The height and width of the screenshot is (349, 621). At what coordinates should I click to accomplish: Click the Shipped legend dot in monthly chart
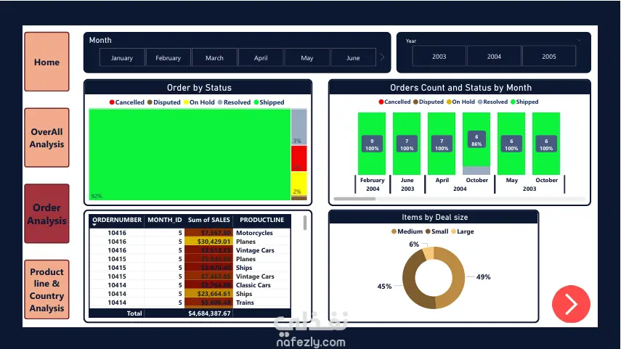pyautogui.click(x=513, y=102)
